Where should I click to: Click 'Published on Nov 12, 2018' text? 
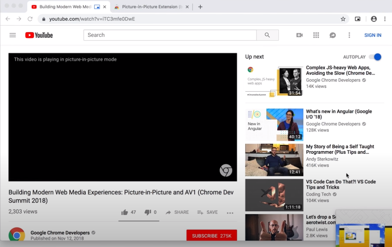click(x=57, y=238)
